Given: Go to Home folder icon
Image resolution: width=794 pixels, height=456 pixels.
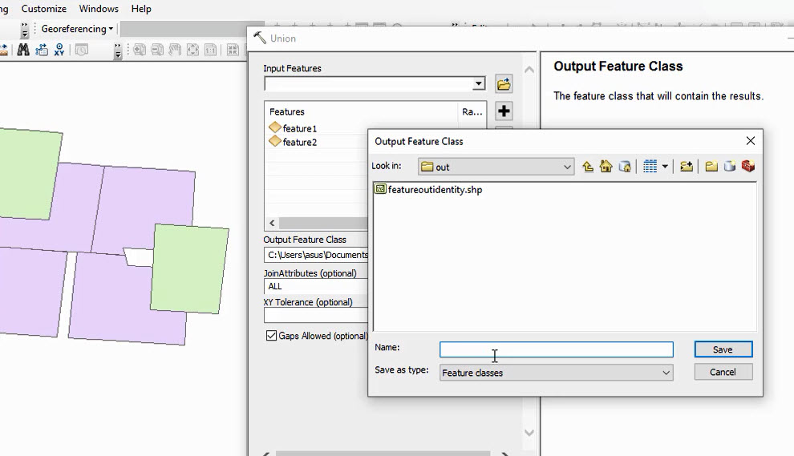Looking at the screenshot, I should pos(606,167).
